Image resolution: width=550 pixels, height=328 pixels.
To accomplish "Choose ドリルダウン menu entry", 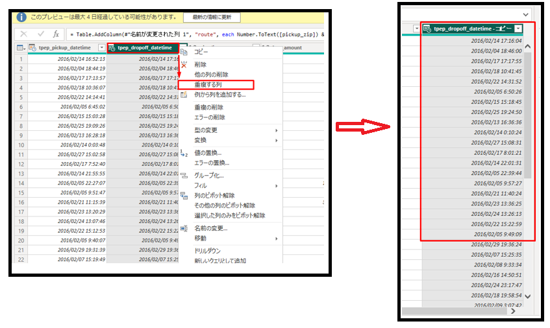I will click(x=207, y=251).
